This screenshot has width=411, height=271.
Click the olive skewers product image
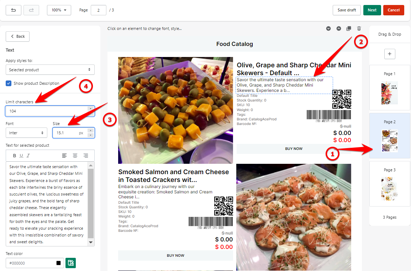click(x=176, y=110)
